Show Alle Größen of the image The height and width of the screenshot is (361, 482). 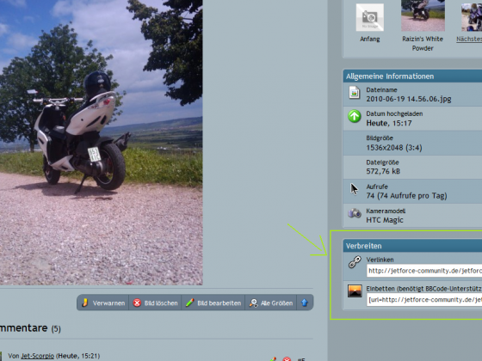(271, 303)
